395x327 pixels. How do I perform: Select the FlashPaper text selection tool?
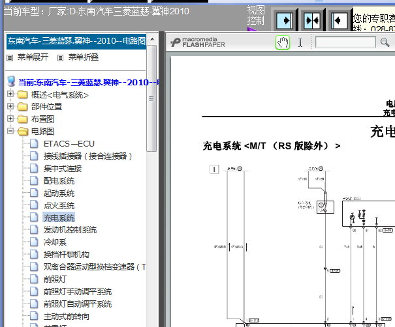[x=300, y=42]
